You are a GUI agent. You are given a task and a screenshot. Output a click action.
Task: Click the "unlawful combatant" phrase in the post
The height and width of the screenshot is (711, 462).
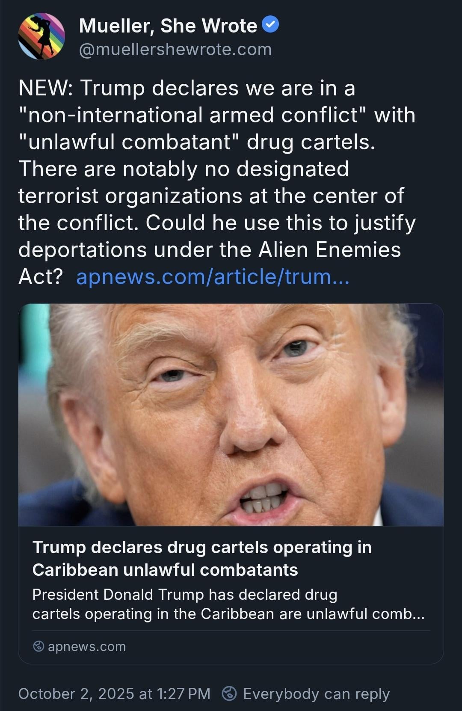point(128,142)
